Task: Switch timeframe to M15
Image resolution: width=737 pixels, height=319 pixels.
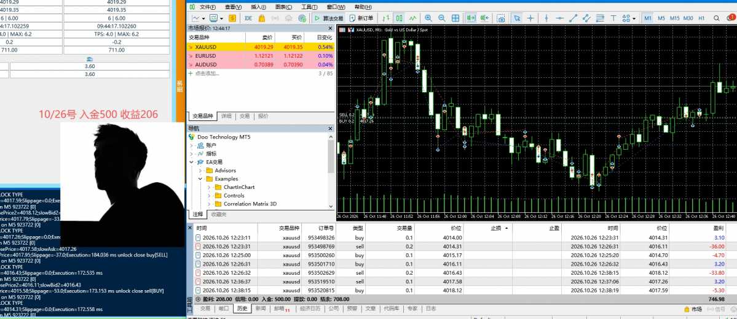Action: (675, 18)
